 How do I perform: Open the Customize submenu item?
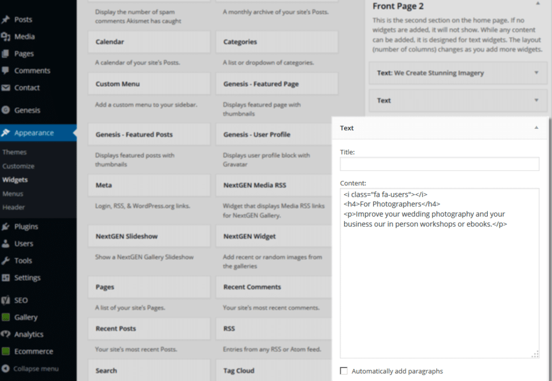[18, 166]
